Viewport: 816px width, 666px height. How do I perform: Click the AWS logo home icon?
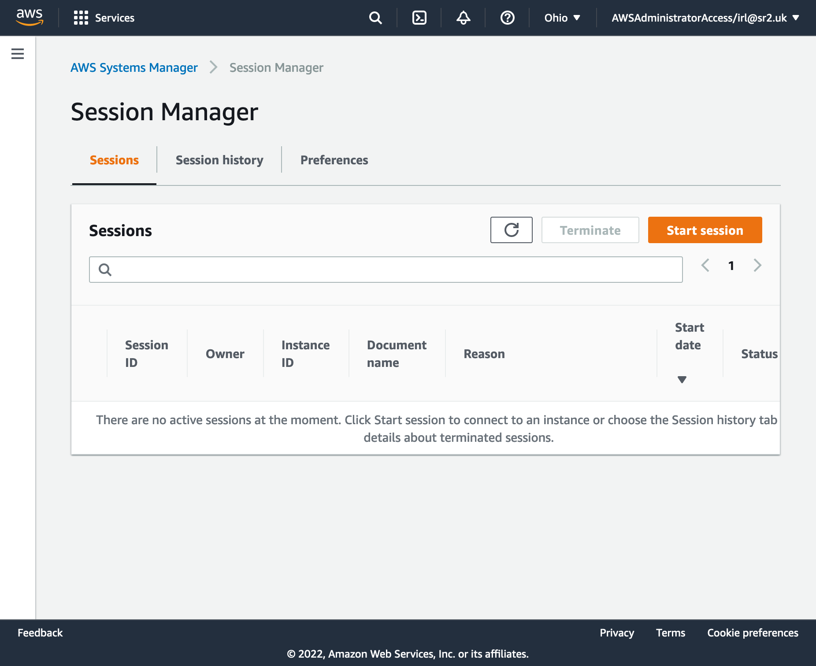pos(30,18)
